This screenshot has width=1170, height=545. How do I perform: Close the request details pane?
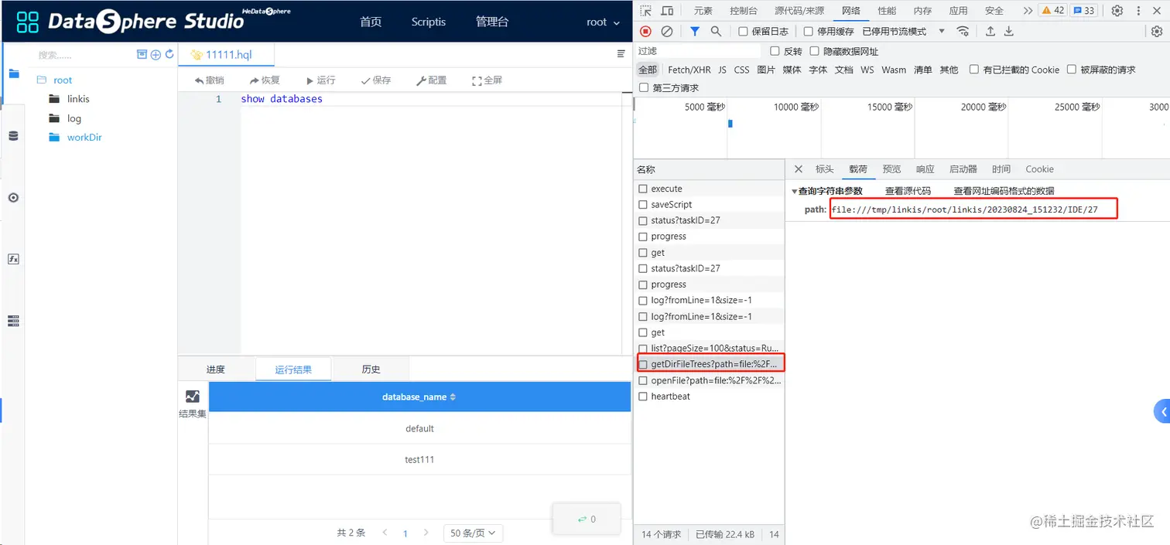click(799, 169)
